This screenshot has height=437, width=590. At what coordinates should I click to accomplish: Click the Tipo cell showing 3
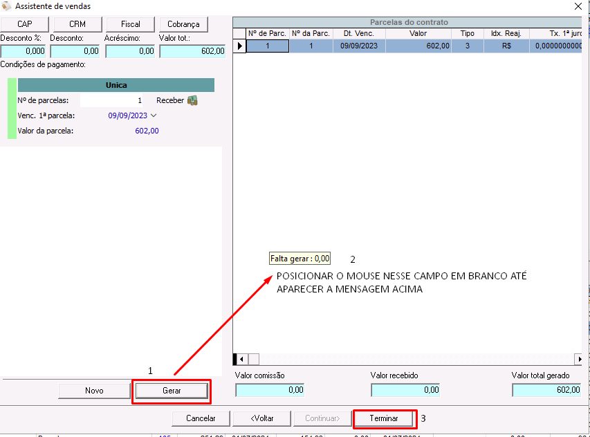(x=468, y=46)
